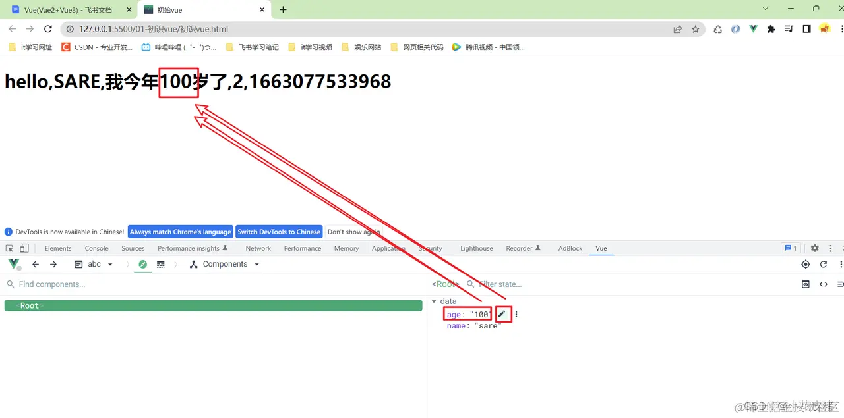Open the media control playlist icon

pos(789,29)
